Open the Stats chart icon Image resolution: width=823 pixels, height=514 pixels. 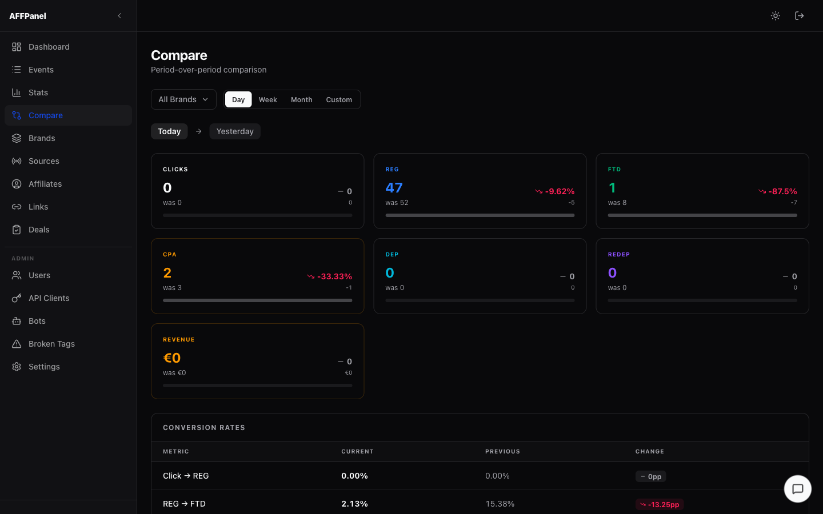click(16, 92)
